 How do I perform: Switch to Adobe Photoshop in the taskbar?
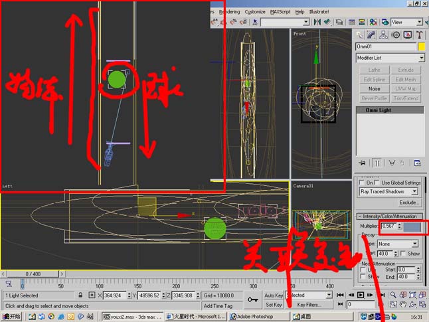[259, 317]
